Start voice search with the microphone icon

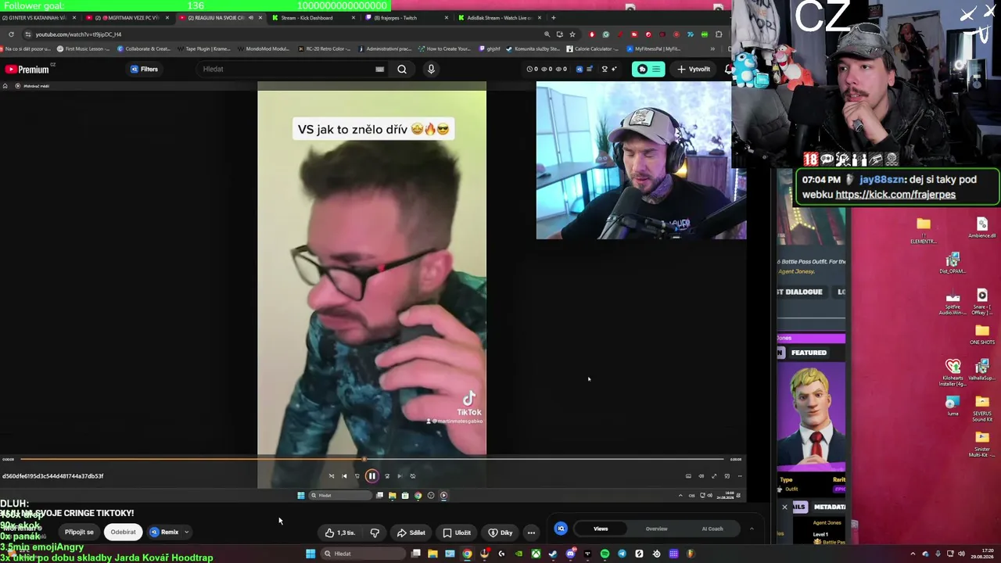[431, 69]
